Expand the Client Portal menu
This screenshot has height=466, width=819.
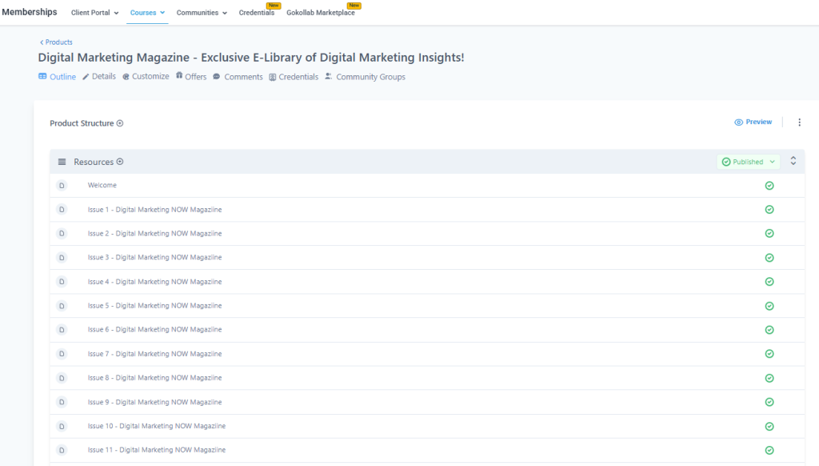[94, 13]
